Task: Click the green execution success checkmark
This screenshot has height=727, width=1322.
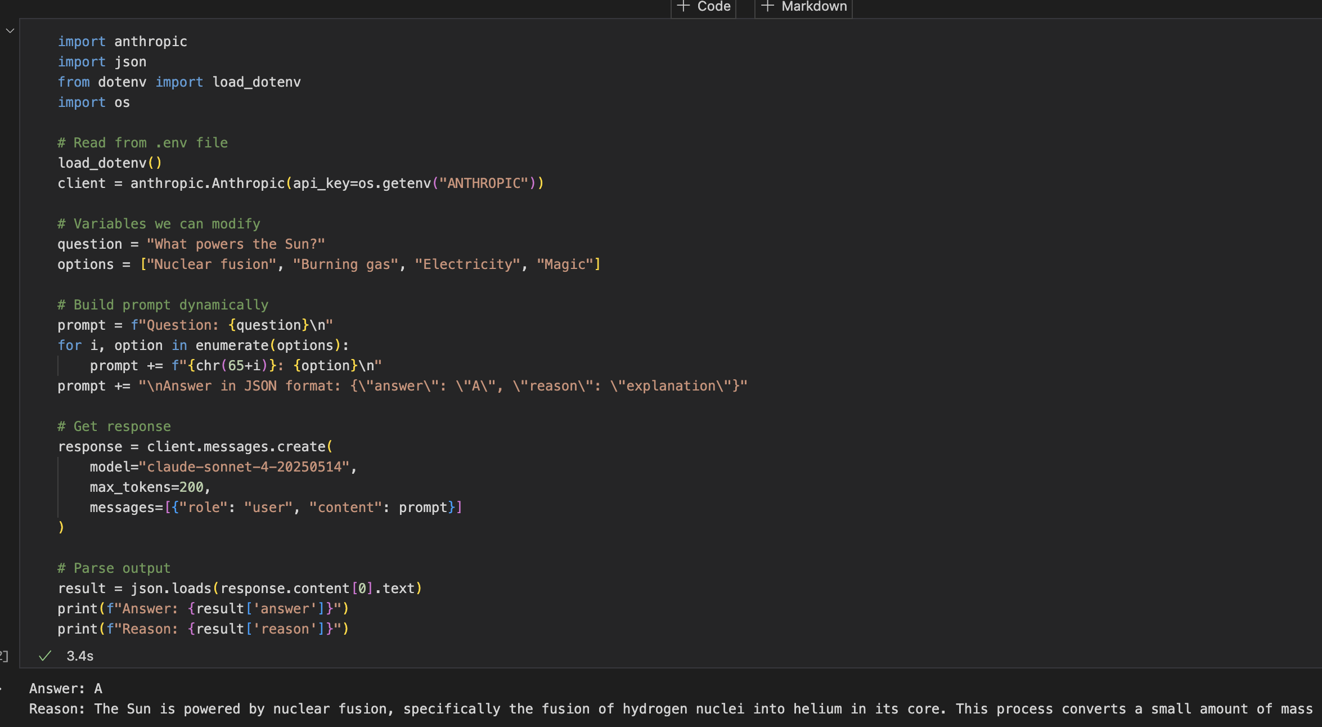Action: point(45,656)
